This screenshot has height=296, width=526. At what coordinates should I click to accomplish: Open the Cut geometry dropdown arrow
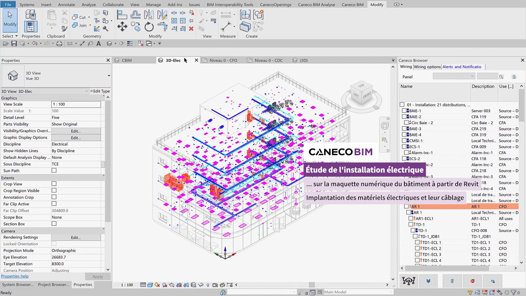pos(89,17)
